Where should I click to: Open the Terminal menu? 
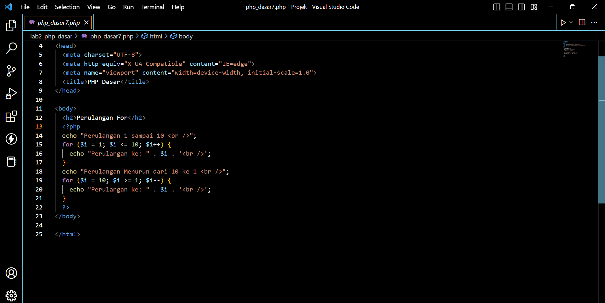point(153,7)
